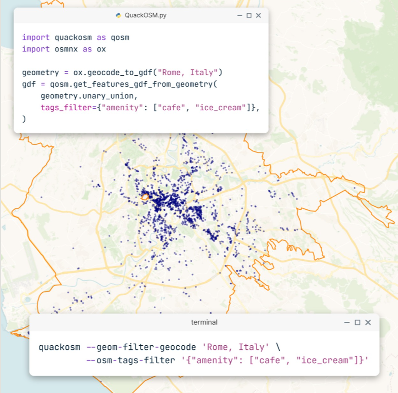Maximize the QuackOSM.py code window
Image resolution: width=398 pixels, height=393 pixels.
(249, 15)
